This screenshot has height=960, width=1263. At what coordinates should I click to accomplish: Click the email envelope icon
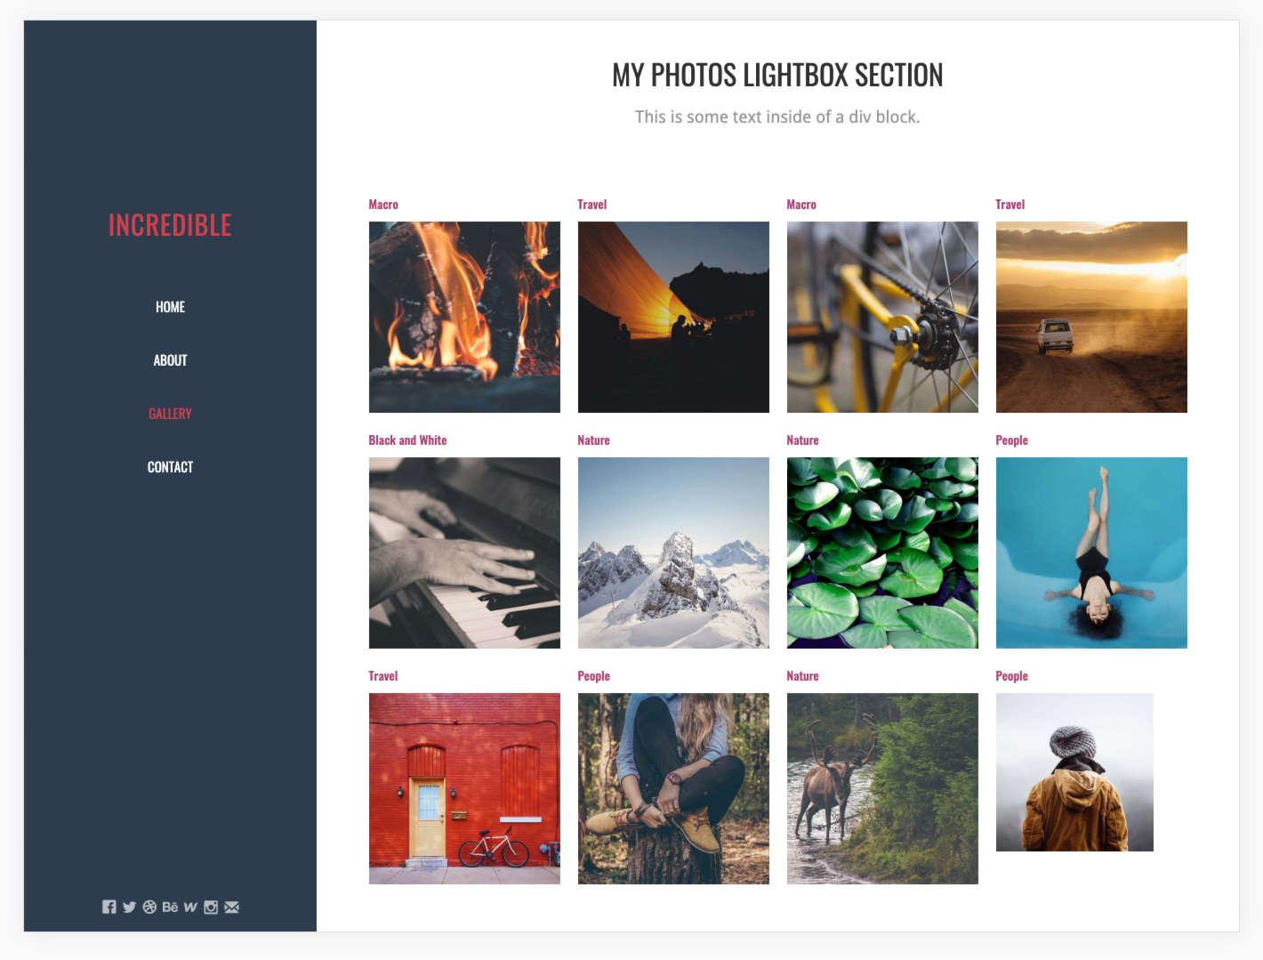click(231, 907)
